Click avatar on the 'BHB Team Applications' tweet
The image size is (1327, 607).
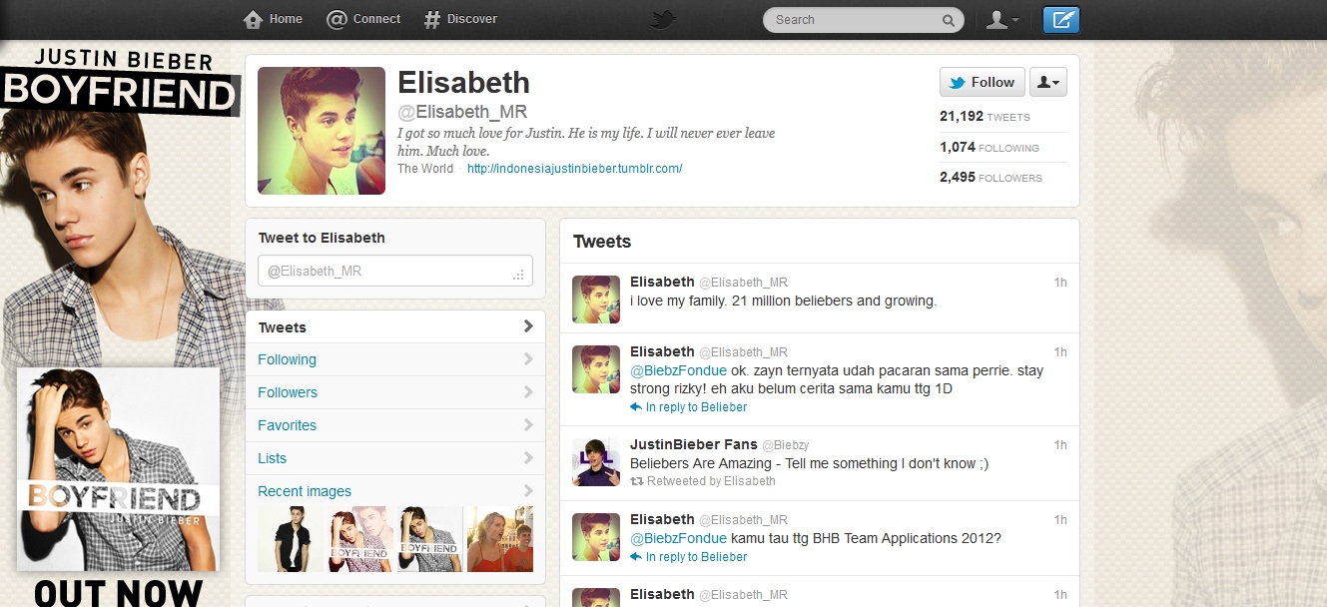click(596, 537)
